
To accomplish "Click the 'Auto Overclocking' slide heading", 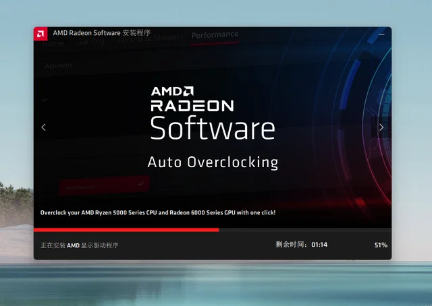I will pos(213,162).
